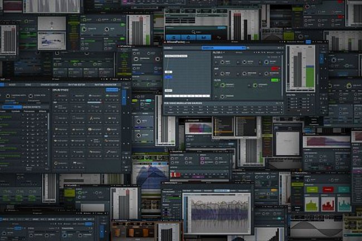Open the RHYTHM GENERATOR tab
Screen dimensions: 362x241
pyautogui.click(x=105, y=85)
